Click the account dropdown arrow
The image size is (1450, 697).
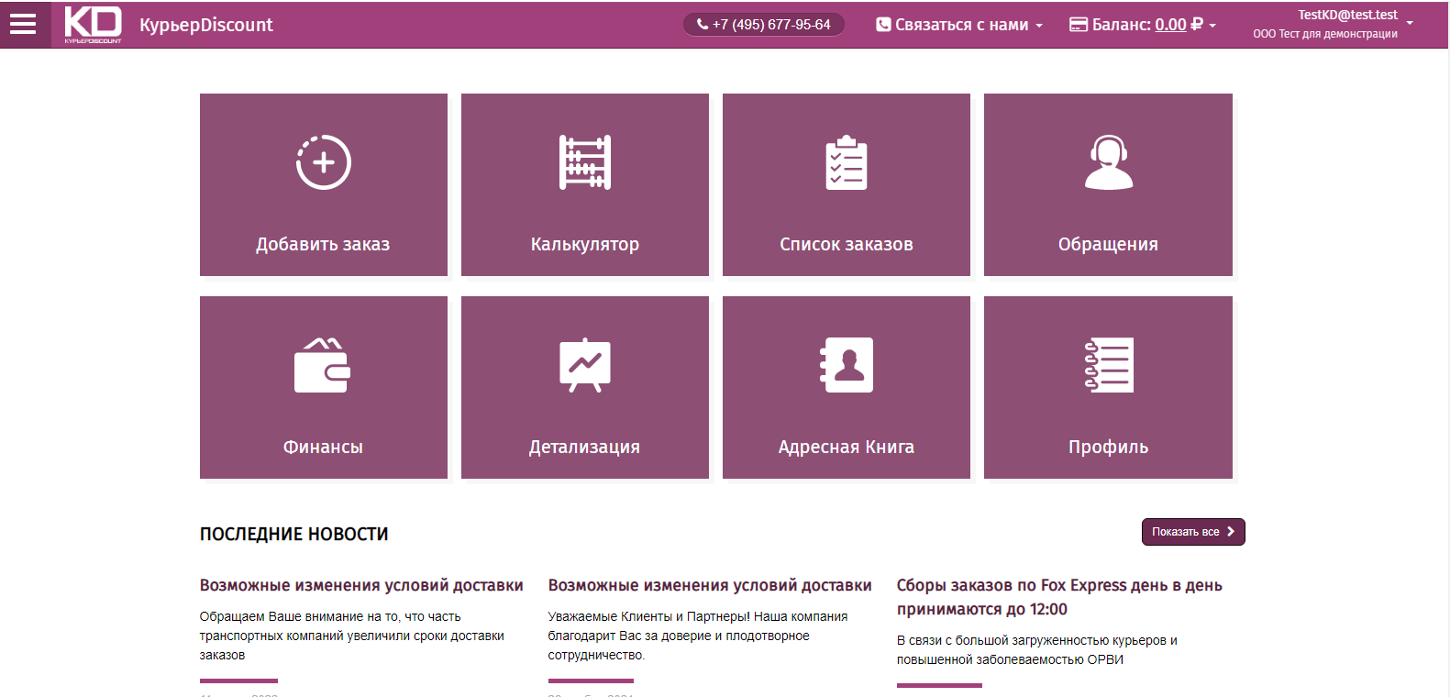[x=1410, y=23]
